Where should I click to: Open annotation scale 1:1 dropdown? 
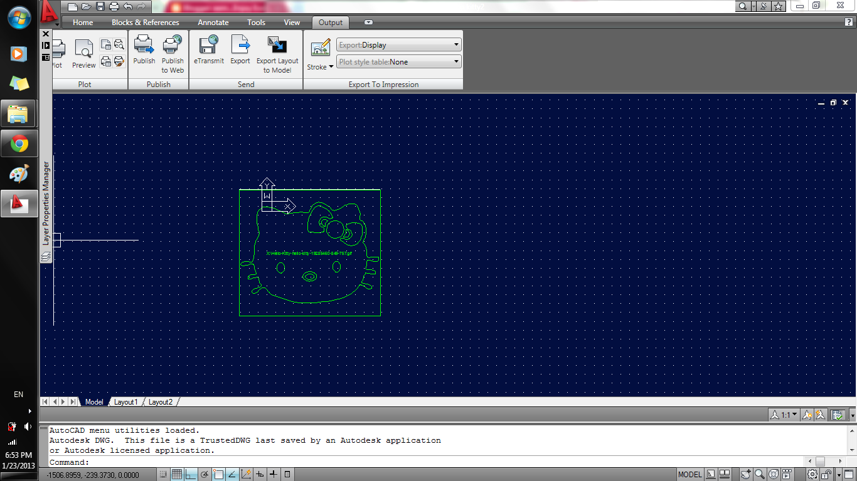(785, 415)
